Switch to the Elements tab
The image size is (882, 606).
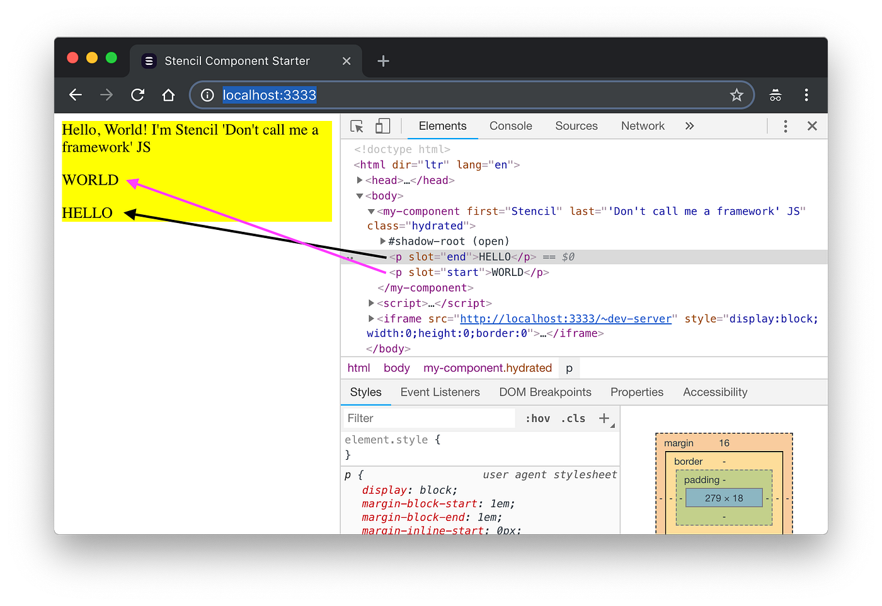pyautogui.click(x=443, y=126)
